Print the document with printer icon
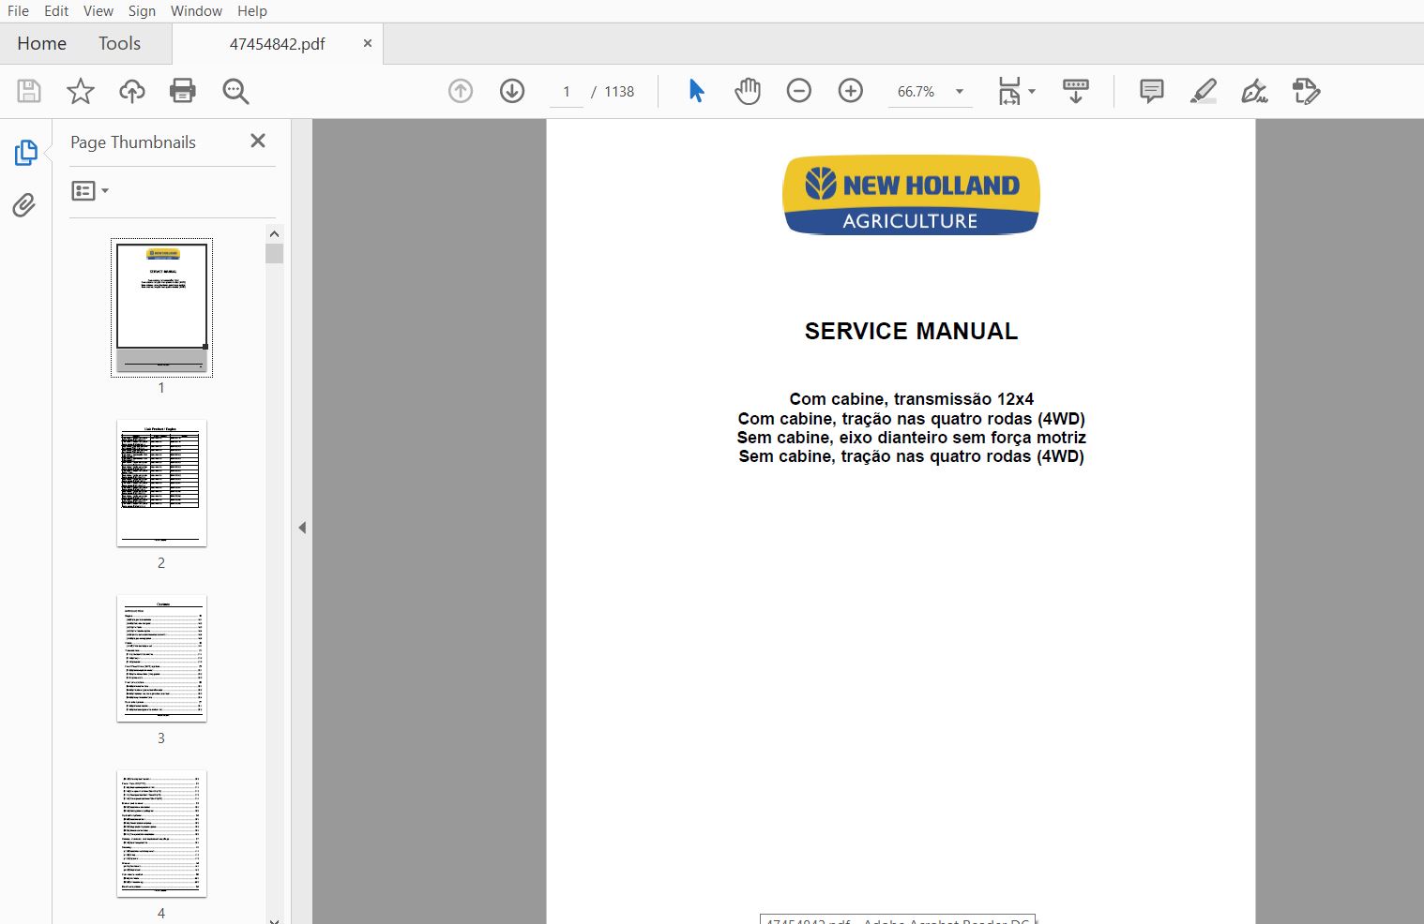Image resolution: width=1424 pixels, height=924 pixels. coord(183,91)
